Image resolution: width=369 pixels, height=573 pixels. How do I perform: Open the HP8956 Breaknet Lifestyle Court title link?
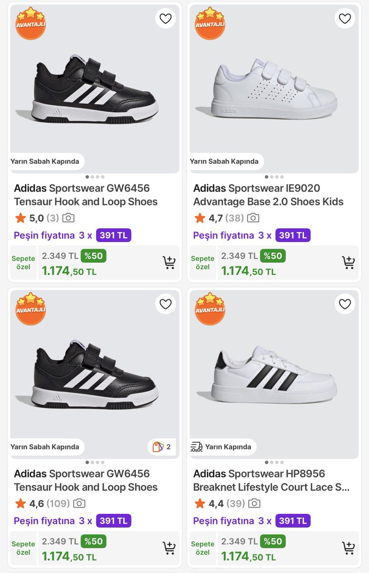271,480
